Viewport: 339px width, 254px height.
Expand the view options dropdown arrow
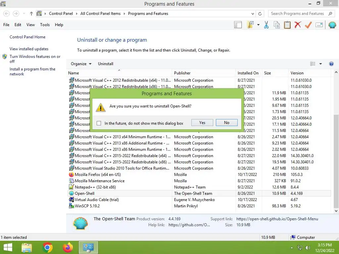pos(320,64)
